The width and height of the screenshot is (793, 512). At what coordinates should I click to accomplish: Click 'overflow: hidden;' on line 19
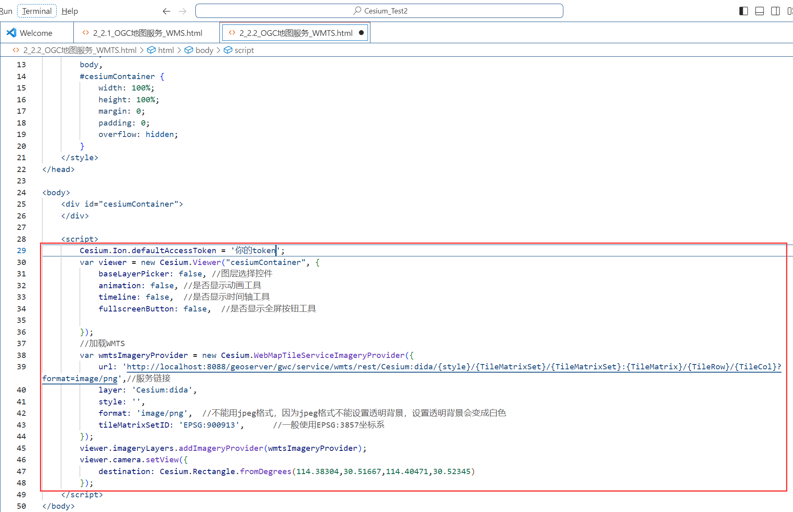[x=138, y=135]
